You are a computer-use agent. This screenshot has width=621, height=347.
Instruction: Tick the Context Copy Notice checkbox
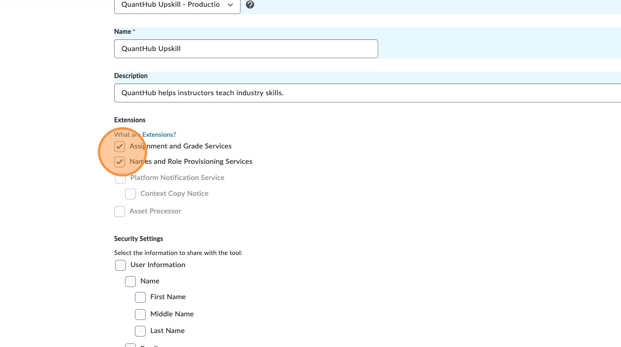[130, 194]
